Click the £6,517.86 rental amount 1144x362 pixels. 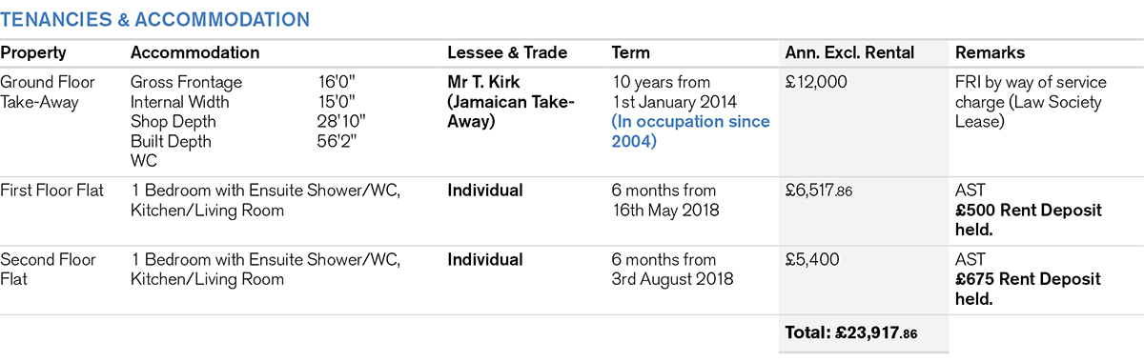(x=819, y=191)
